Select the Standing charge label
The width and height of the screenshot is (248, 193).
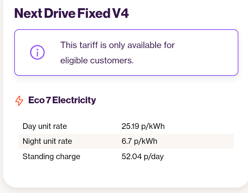point(52,157)
